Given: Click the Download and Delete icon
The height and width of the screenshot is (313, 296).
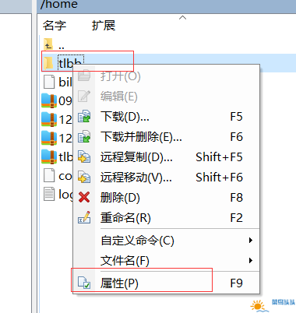Looking at the screenshot, I should pos(84,136).
